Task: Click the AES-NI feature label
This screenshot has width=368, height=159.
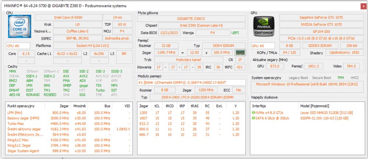Action: pyautogui.click(x=14, y=95)
